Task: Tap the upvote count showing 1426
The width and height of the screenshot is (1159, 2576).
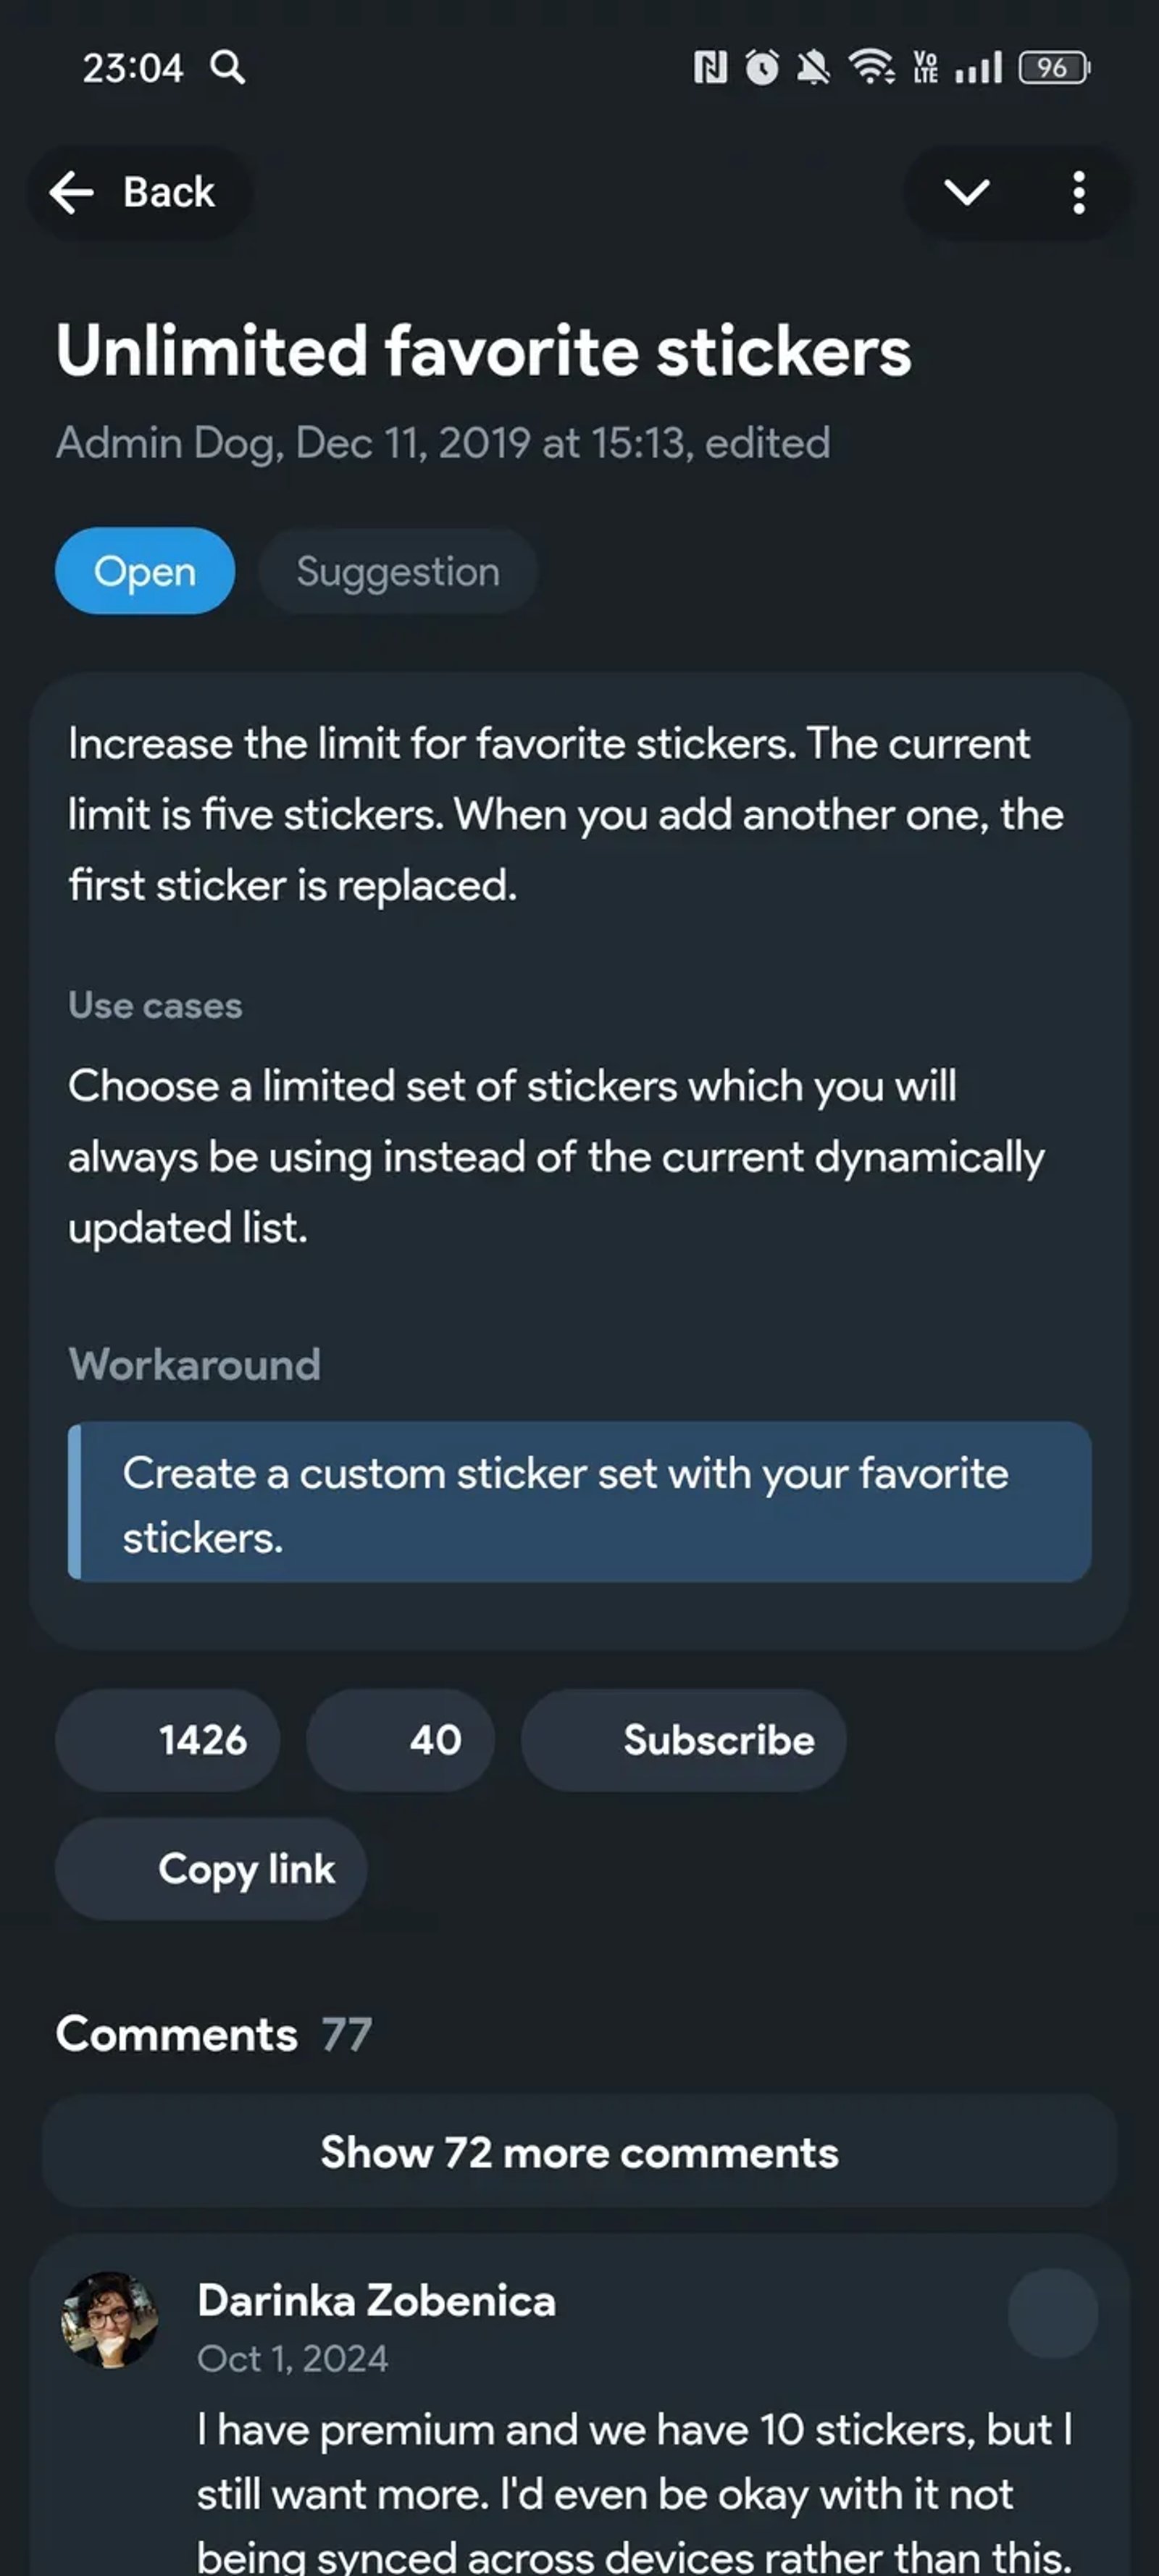Action: pos(166,1740)
